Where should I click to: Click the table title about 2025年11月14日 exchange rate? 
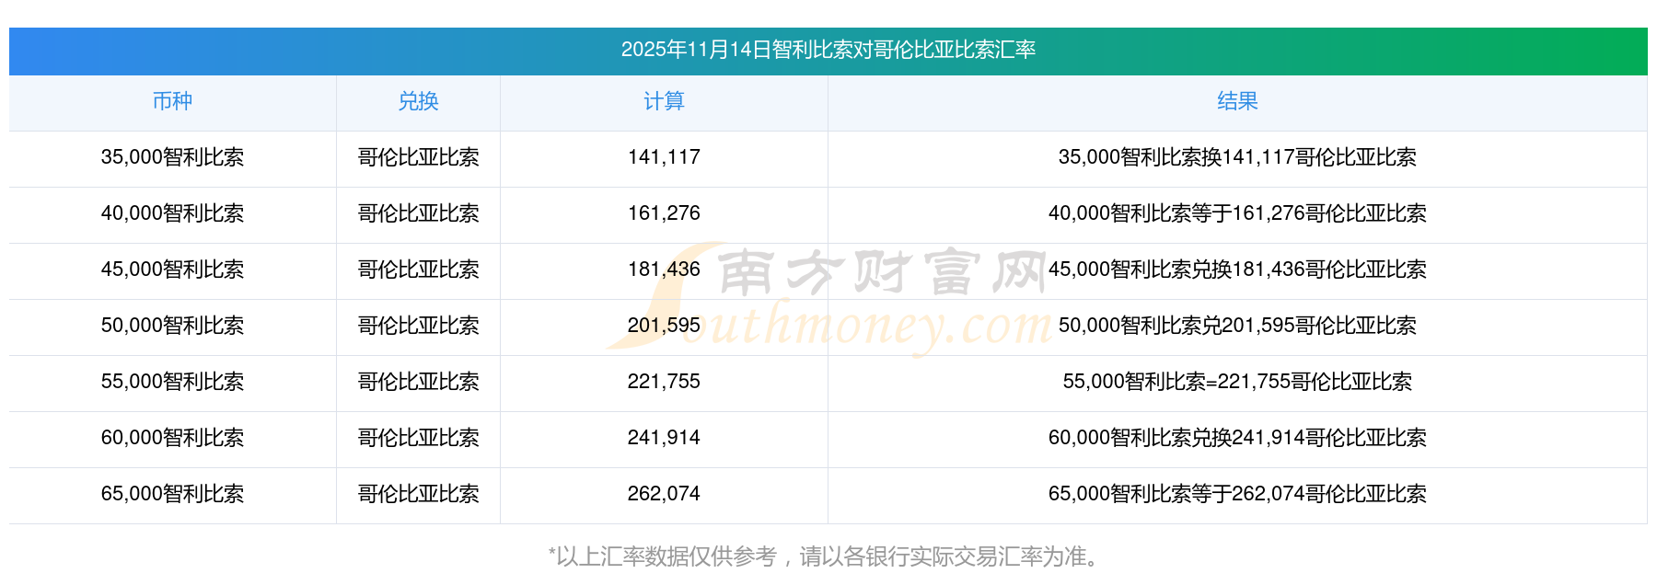(828, 50)
